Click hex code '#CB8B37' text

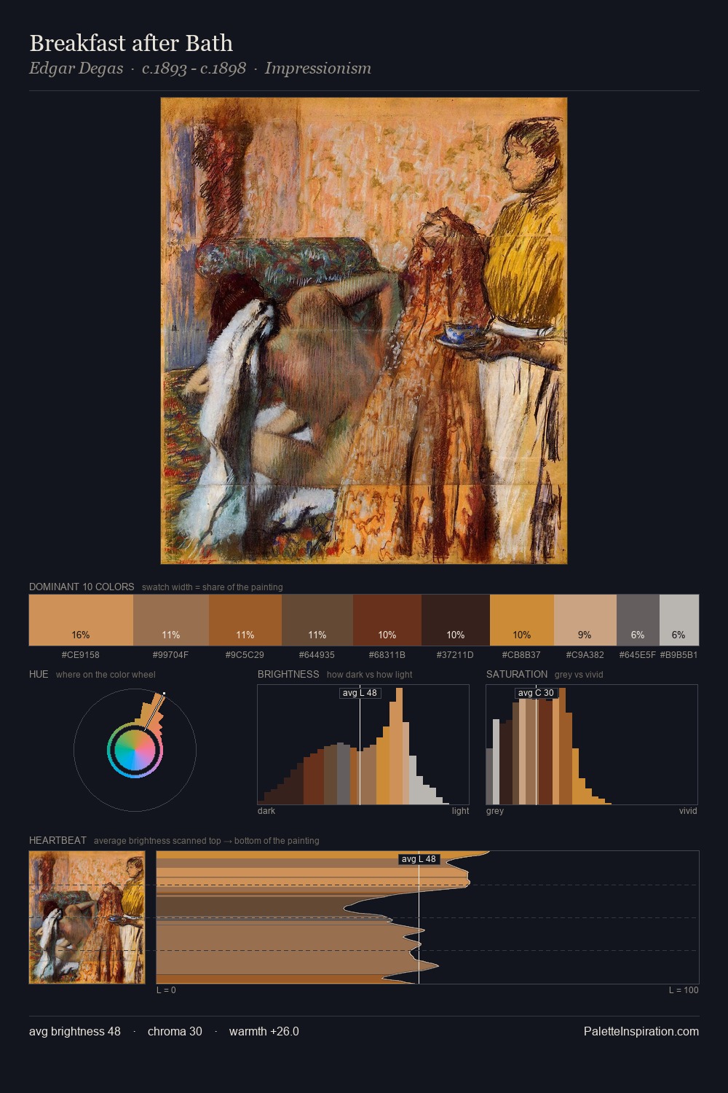pyautogui.click(x=522, y=655)
